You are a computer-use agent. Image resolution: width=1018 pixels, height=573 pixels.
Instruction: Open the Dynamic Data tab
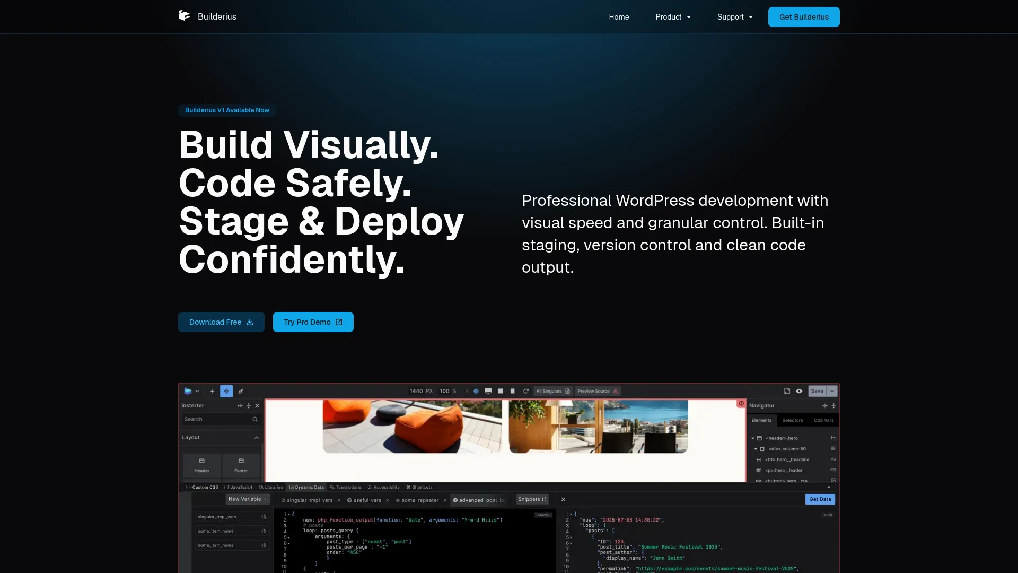coord(306,487)
